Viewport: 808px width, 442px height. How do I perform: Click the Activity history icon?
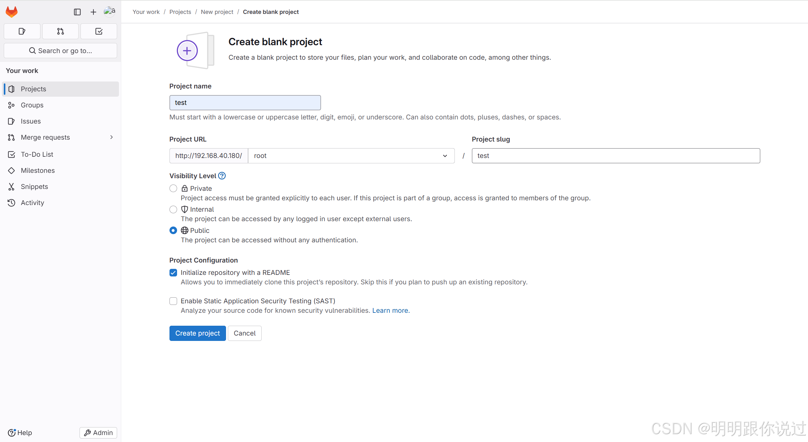coord(12,203)
